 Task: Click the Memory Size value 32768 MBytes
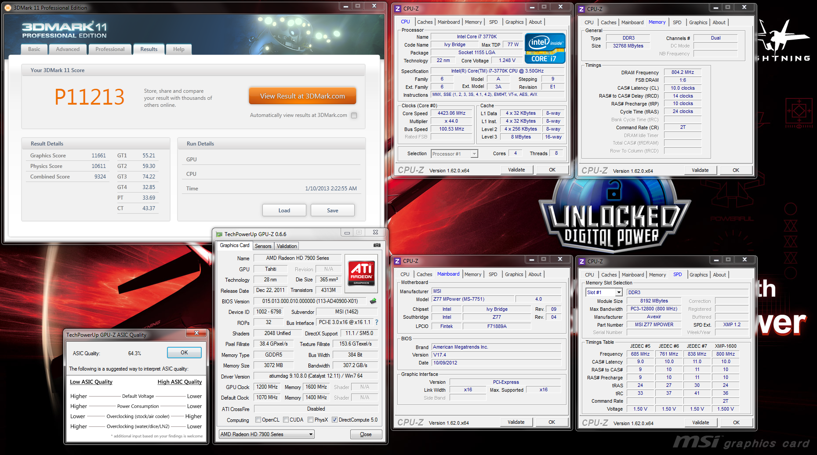point(628,46)
